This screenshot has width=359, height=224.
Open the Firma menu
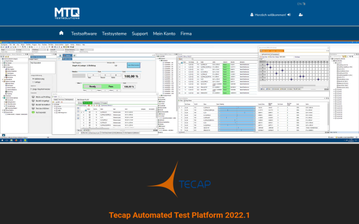click(186, 33)
